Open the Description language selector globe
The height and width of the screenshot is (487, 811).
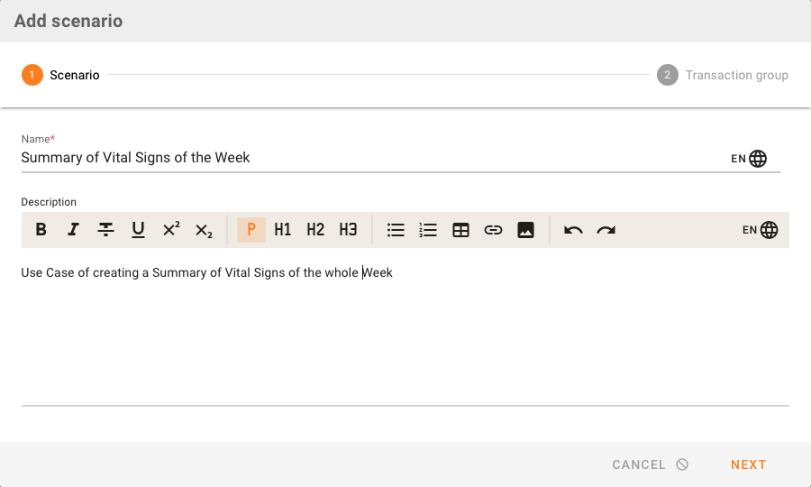769,230
